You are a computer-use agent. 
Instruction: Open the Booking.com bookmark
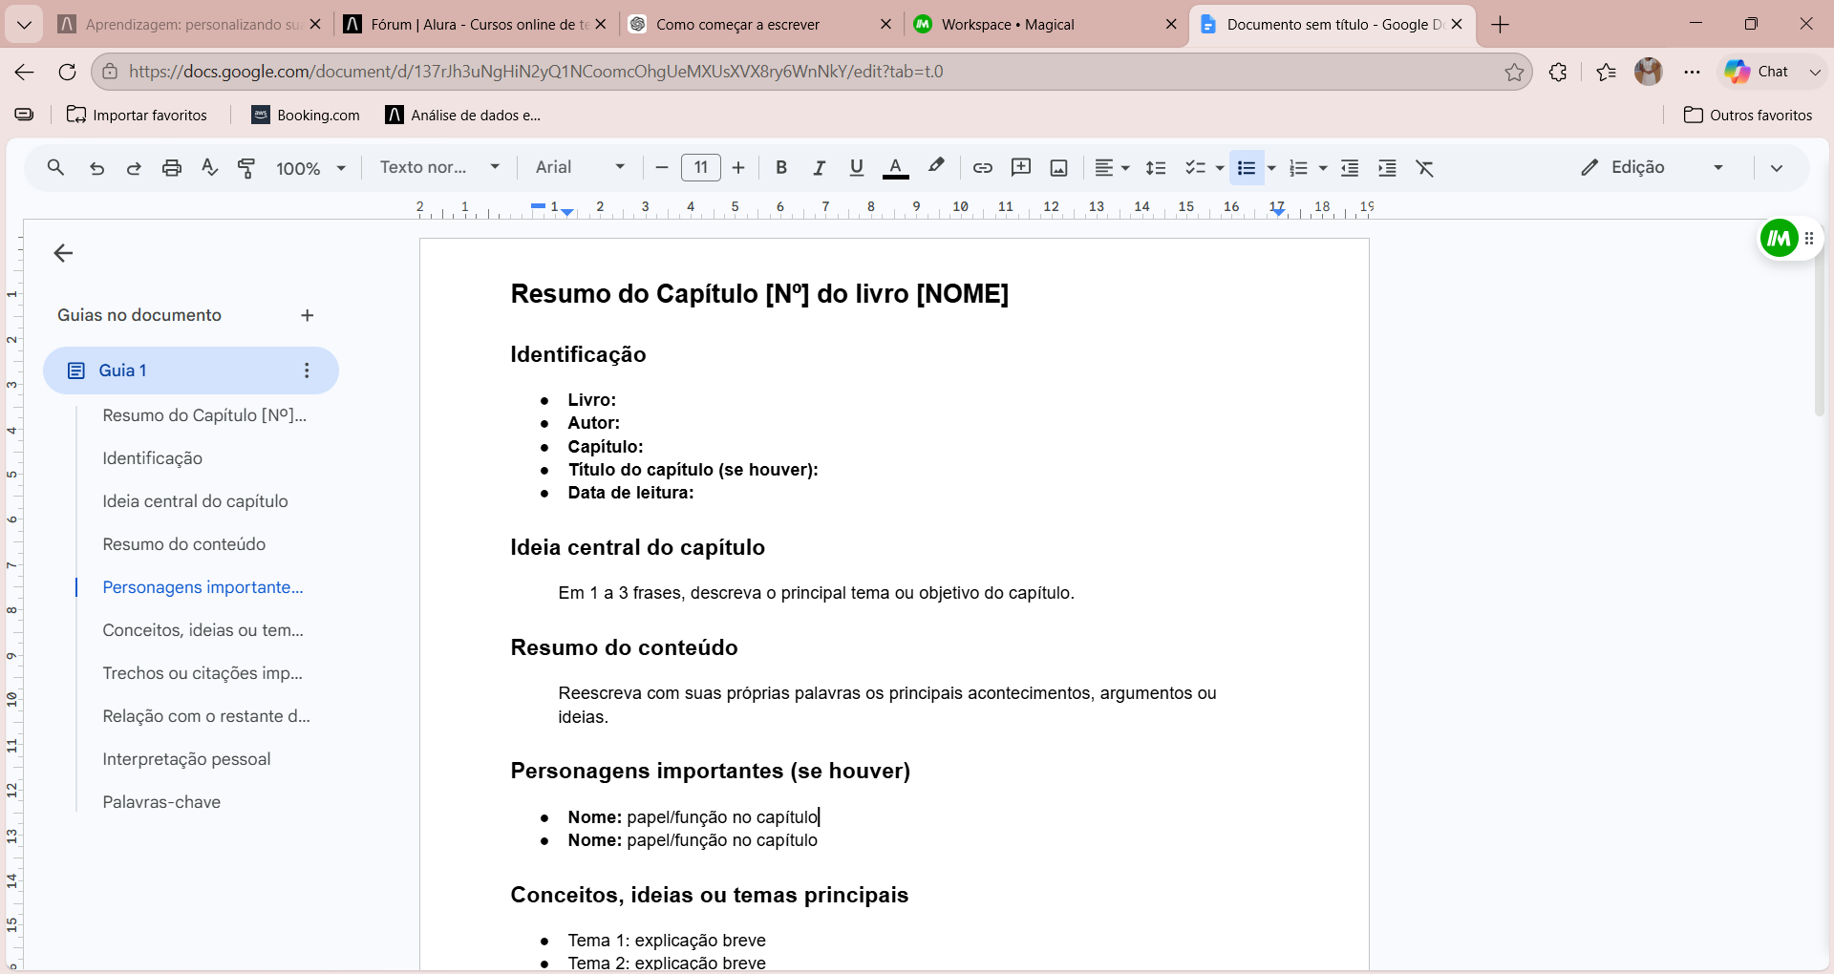306,116
